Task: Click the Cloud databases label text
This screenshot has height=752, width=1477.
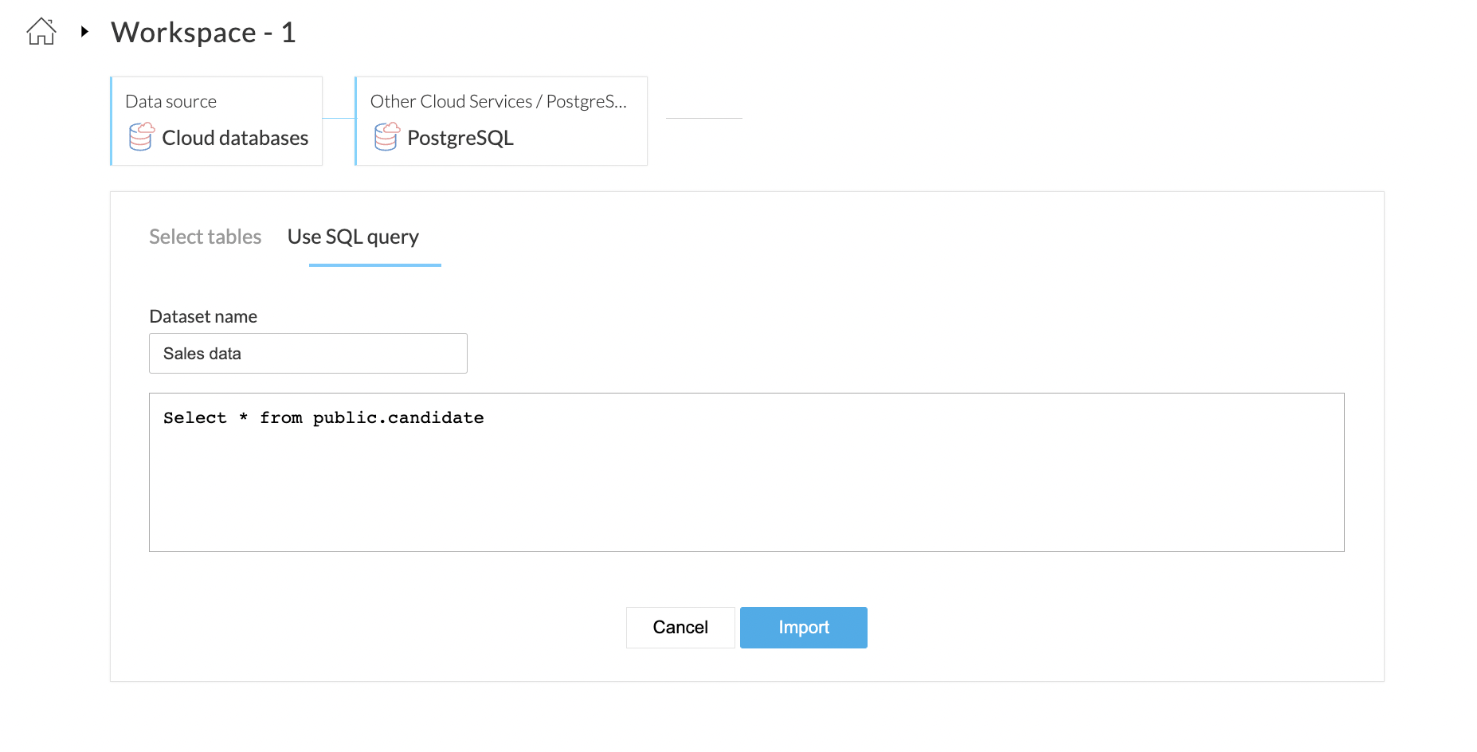Action: click(x=235, y=138)
